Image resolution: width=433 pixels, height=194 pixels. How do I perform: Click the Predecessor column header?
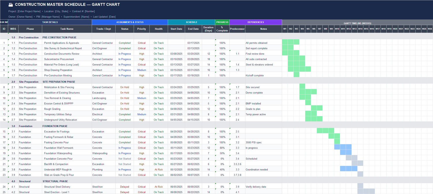[237, 29]
